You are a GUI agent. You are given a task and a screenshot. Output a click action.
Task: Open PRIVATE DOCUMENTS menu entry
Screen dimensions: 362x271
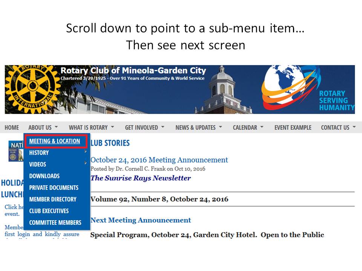click(54, 188)
